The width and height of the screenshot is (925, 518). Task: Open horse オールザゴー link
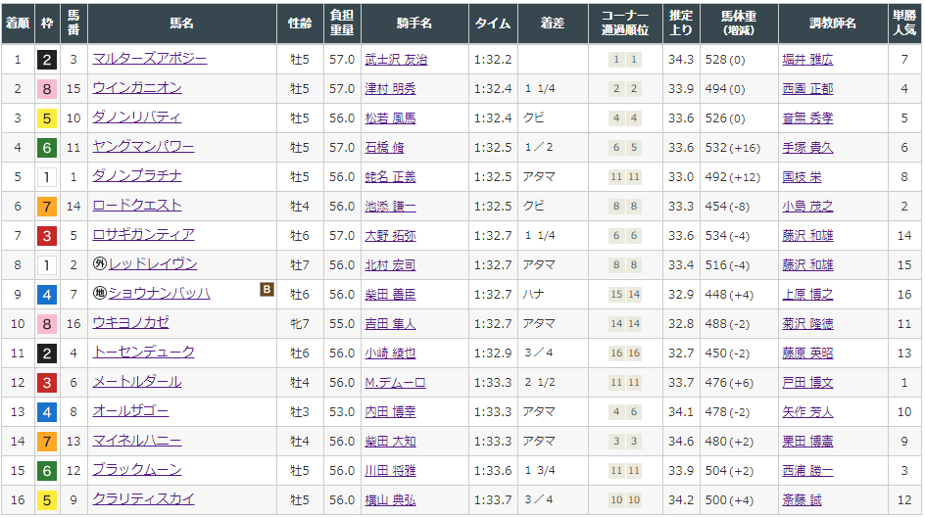(x=130, y=411)
